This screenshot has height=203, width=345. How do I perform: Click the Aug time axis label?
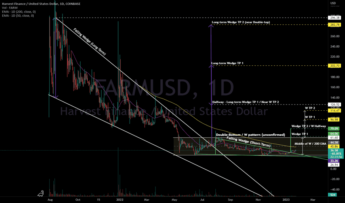(x=50, y=200)
